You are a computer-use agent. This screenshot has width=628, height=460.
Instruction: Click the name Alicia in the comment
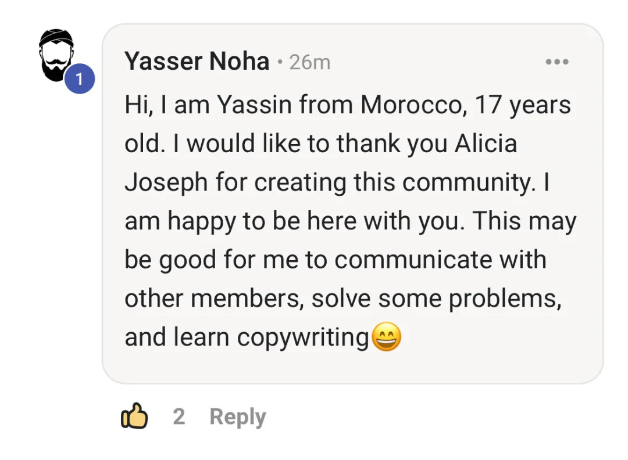[484, 144]
